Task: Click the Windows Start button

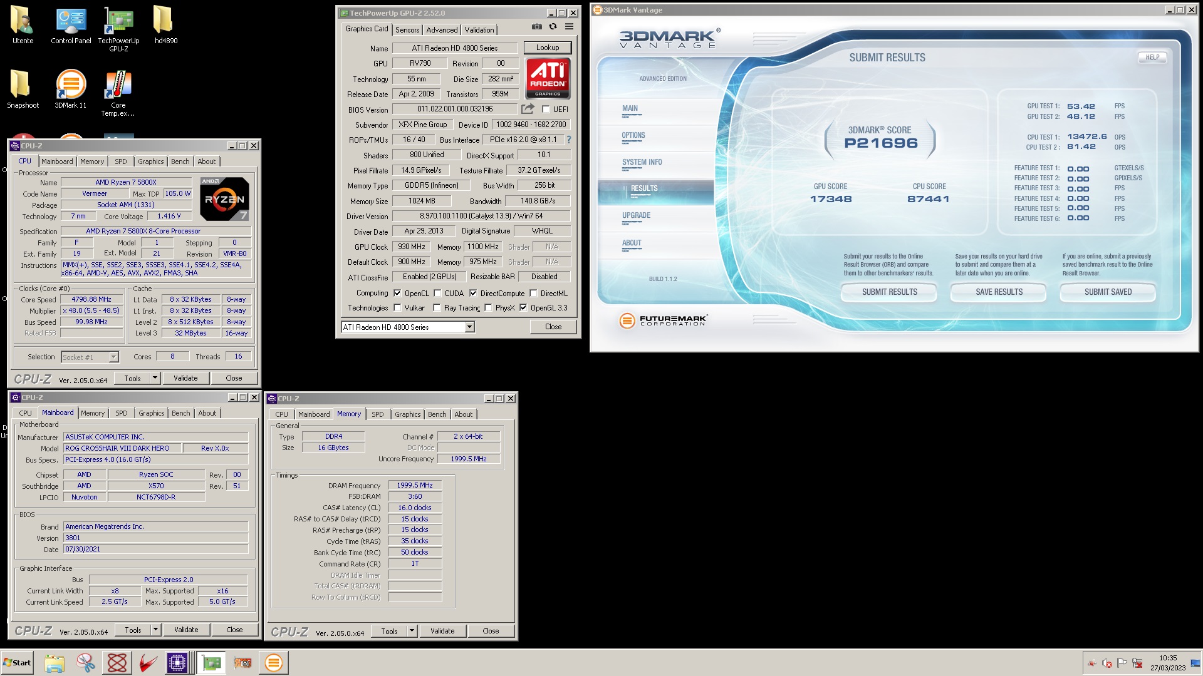Action: (18, 663)
